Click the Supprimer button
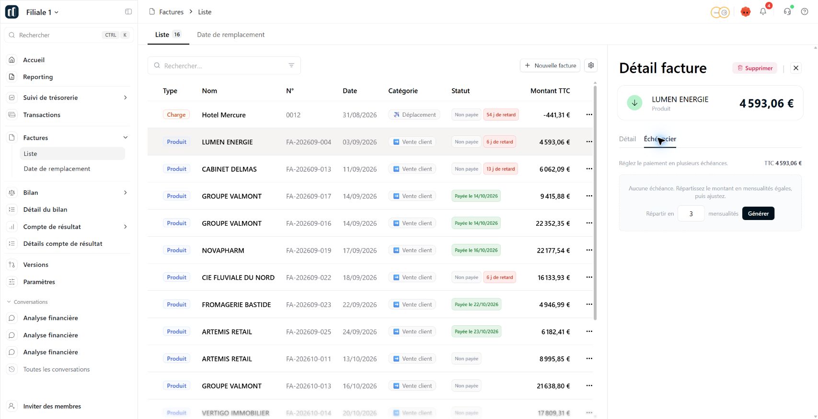This screenshot has width=818, height=419. [755, 68]
